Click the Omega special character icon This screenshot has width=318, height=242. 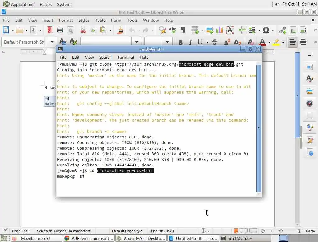[266, 30]
